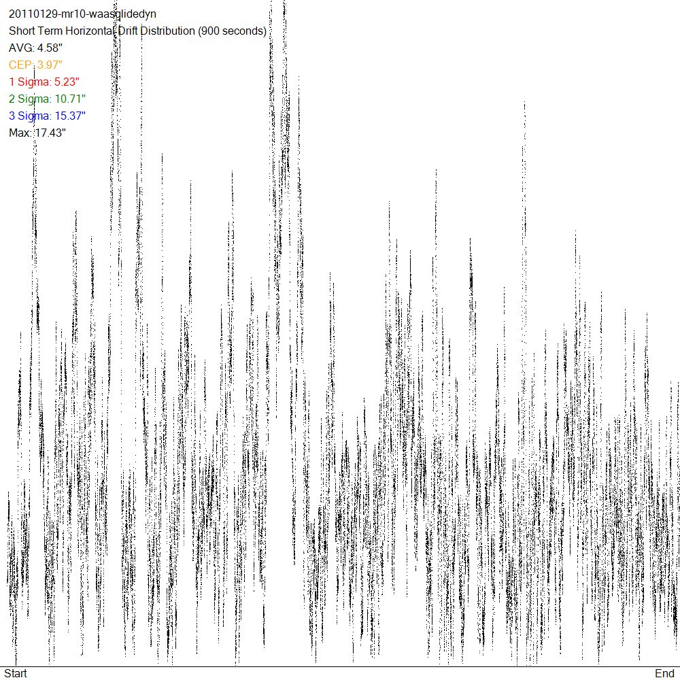Screen dimensions: 680x680
Task: Click the (900 seconds) text in the subtitle
Action: click(x=231, y=31)
